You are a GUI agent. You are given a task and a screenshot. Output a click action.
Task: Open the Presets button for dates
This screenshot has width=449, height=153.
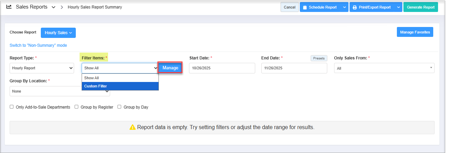(319, 58)
